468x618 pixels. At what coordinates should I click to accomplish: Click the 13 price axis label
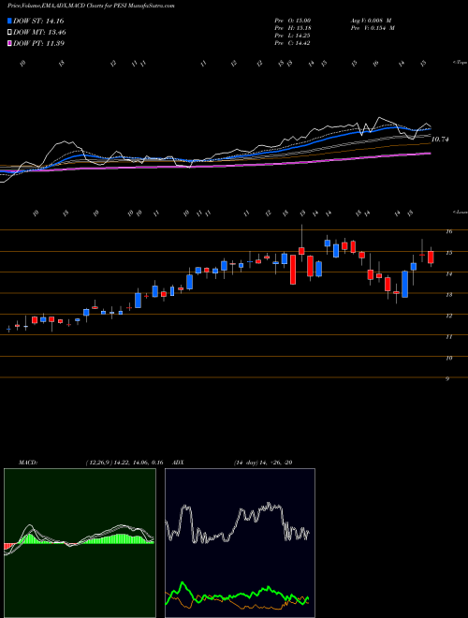(448, 294)
